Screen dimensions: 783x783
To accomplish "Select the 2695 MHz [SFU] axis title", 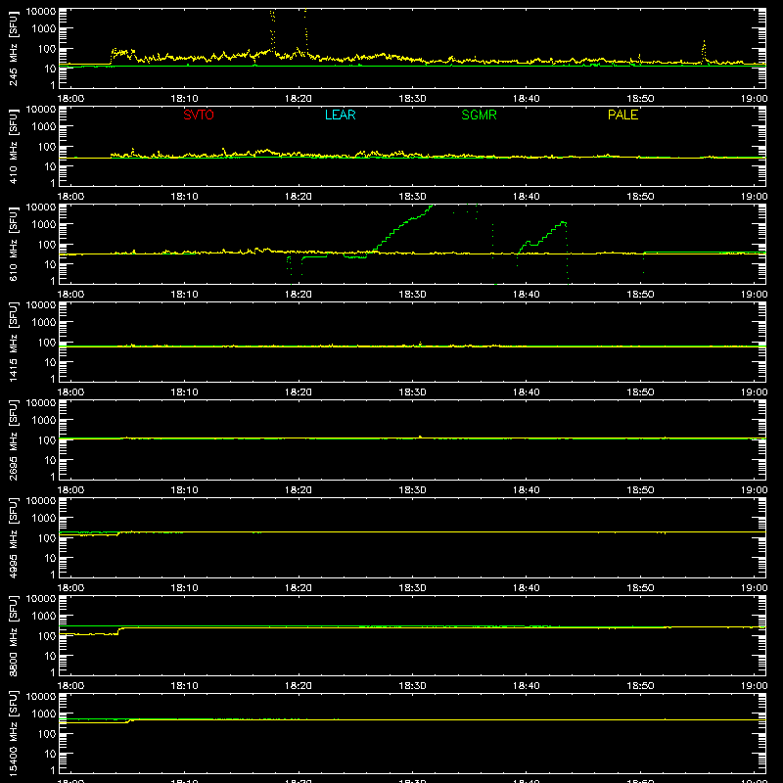I will (13, 439).
